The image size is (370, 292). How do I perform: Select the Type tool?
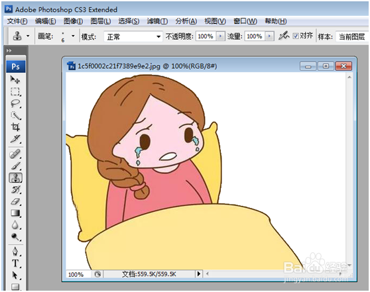15,264
